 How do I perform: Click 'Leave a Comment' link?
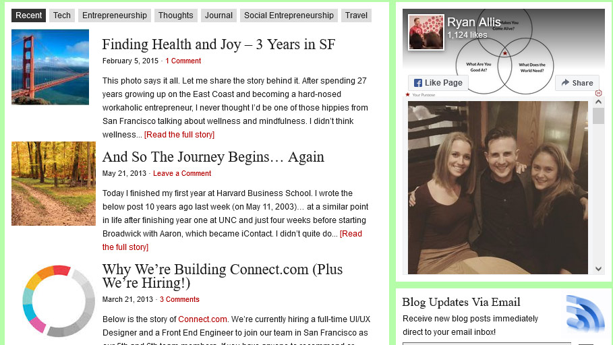tap(182, 173)
